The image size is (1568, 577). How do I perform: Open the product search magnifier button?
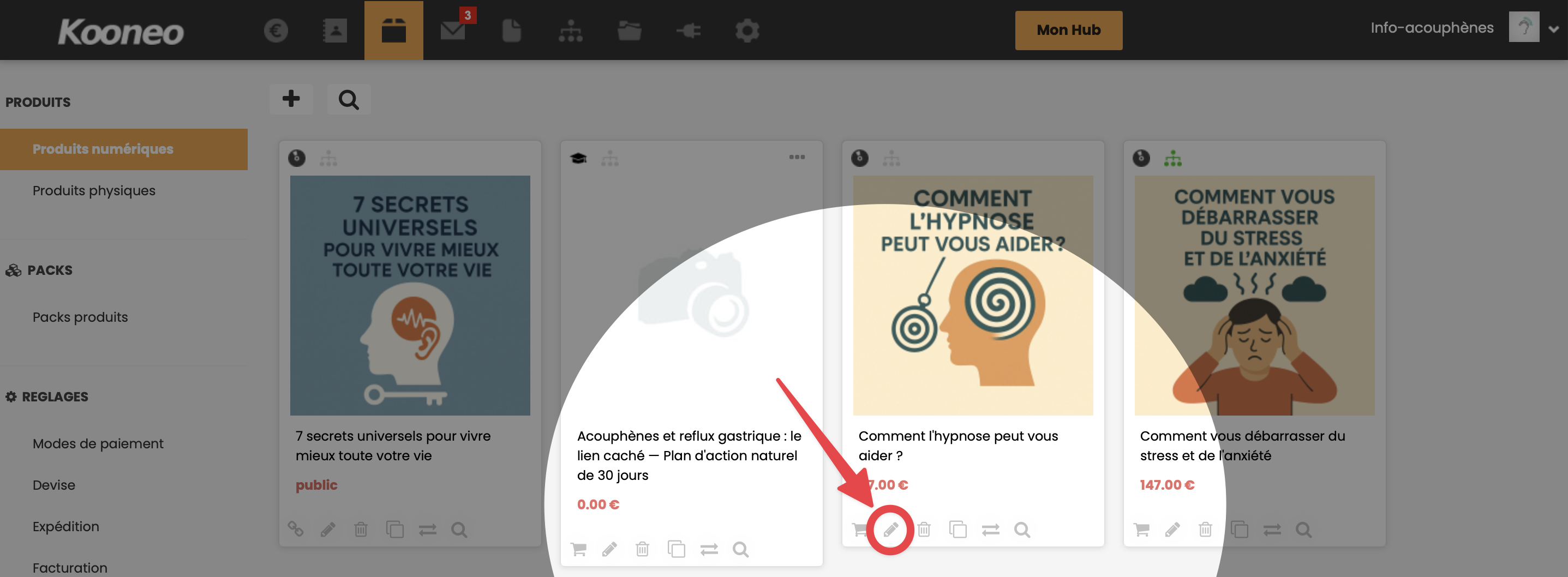349,99
